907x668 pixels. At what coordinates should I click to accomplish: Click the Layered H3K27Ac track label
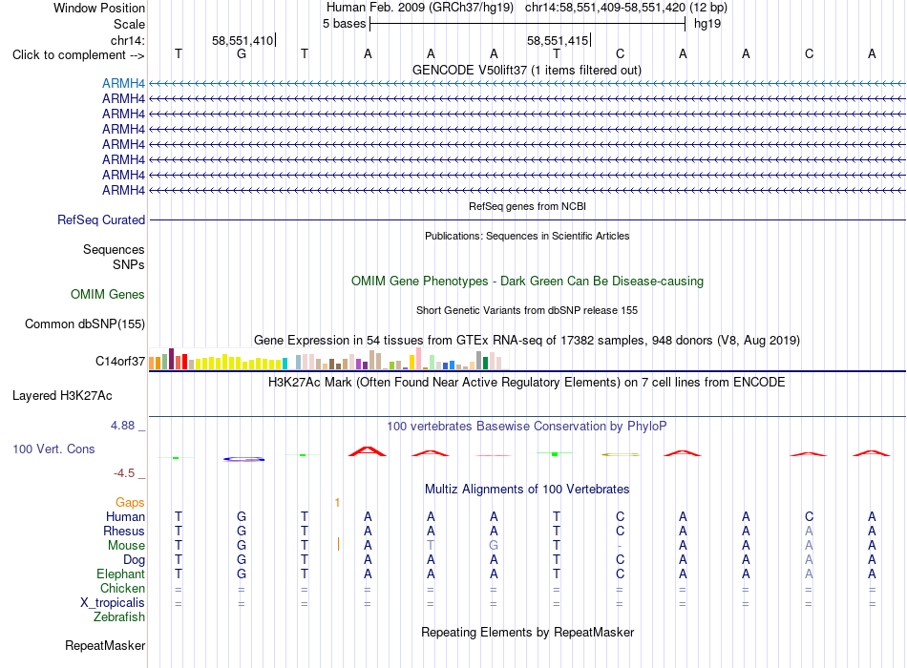pos(62,396)
